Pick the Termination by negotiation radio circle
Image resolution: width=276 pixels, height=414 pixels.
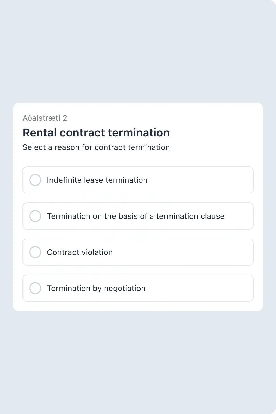pos(35,288)
